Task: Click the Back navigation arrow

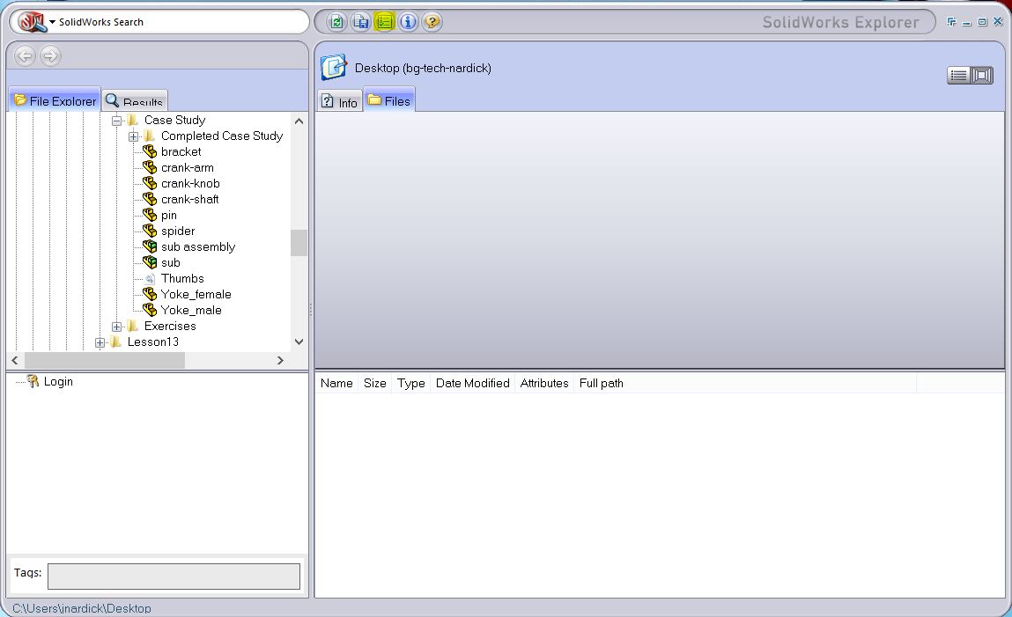Action: click(x=25, y=56)
